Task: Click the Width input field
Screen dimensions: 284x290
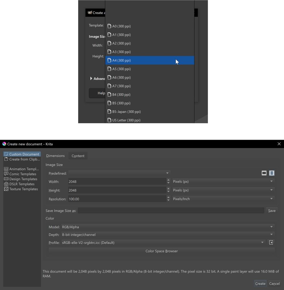Action: (x=117, y=181)
